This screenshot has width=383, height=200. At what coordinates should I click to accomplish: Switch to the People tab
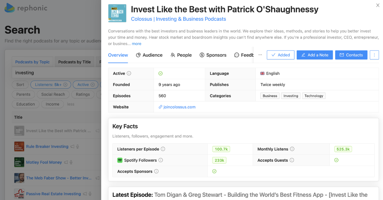click(181, 55)
